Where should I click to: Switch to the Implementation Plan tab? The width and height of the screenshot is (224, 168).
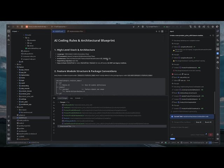[x=75, y=31]
